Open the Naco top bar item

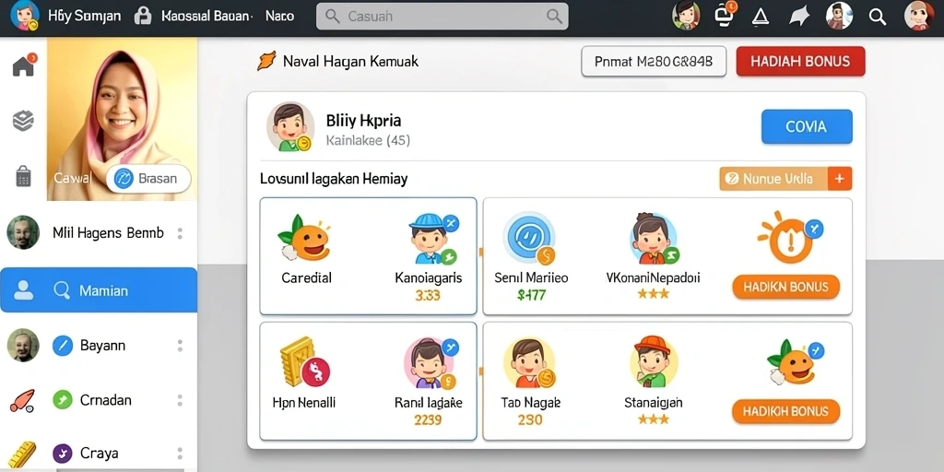pos(280,17)
